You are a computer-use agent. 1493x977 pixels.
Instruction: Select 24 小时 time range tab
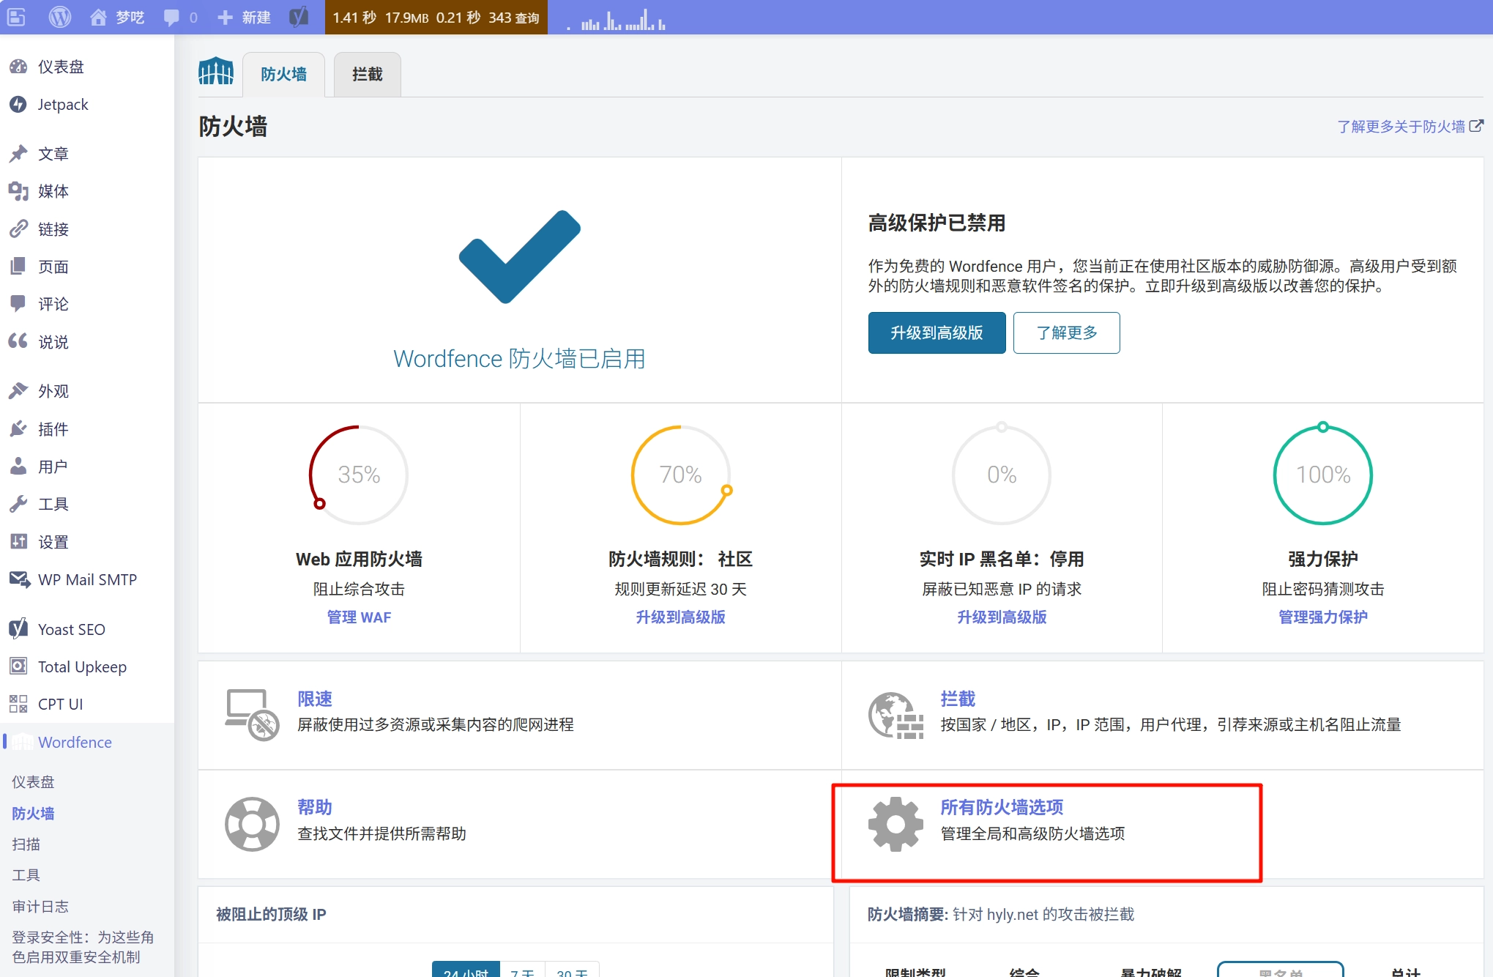(466, 970)
